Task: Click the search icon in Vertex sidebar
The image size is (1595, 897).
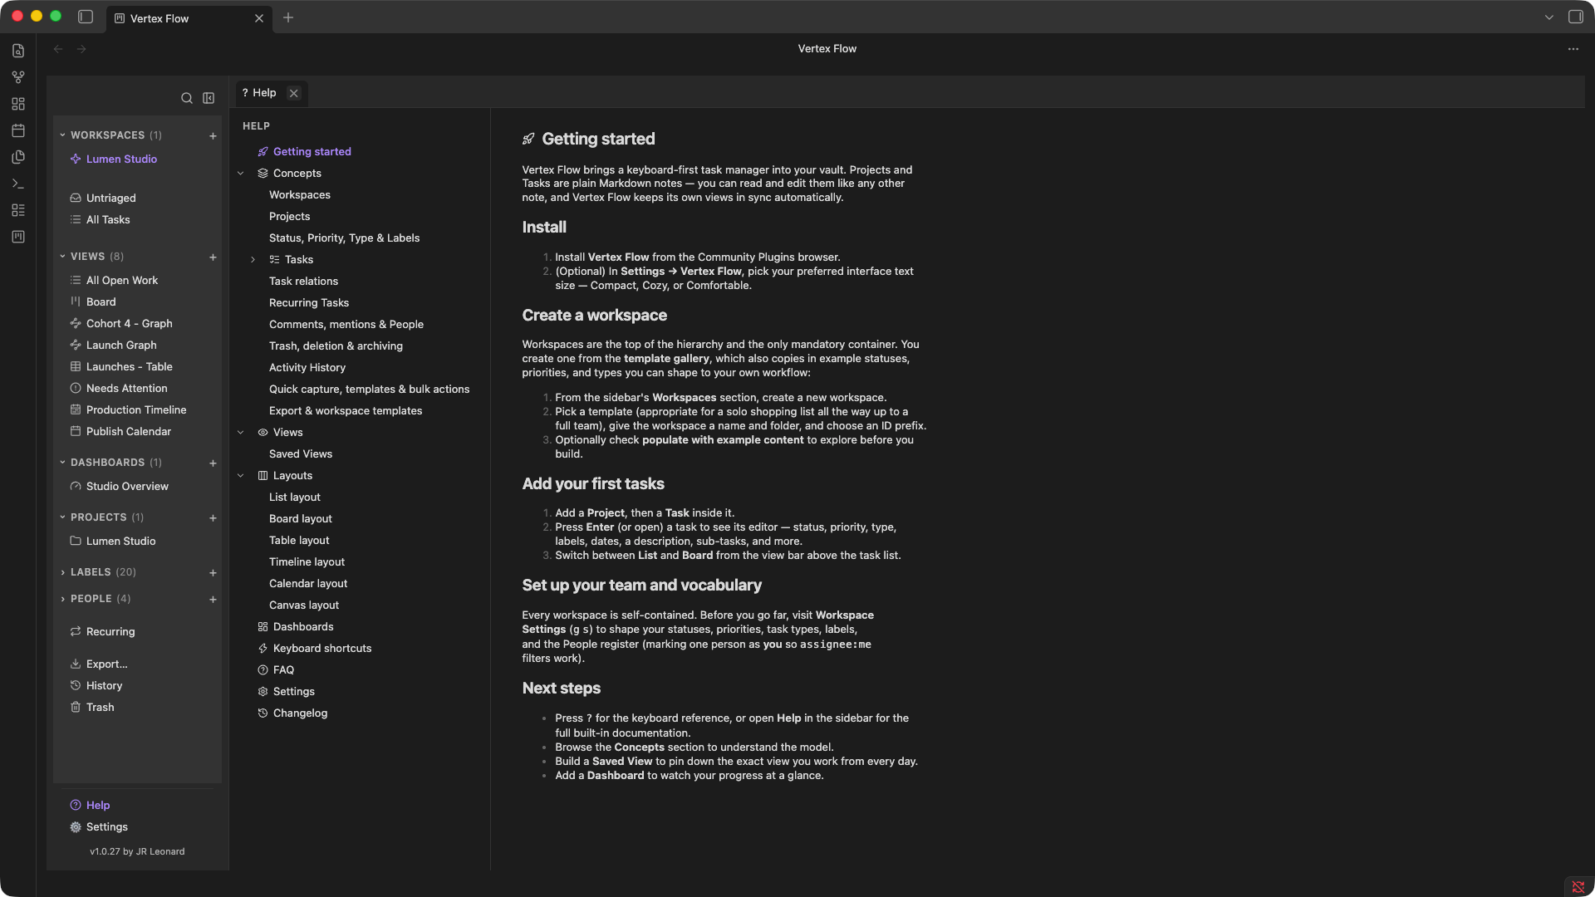Action: pos(187,98)
